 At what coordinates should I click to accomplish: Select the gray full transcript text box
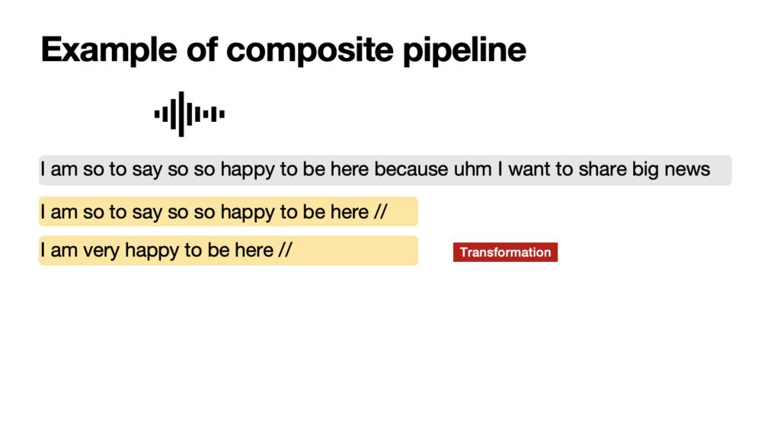385,170
